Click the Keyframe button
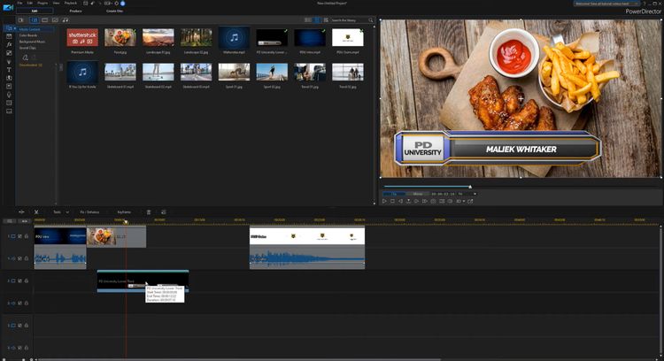The width and height of the screenshot is (664, 361). (x=124, y=212)
